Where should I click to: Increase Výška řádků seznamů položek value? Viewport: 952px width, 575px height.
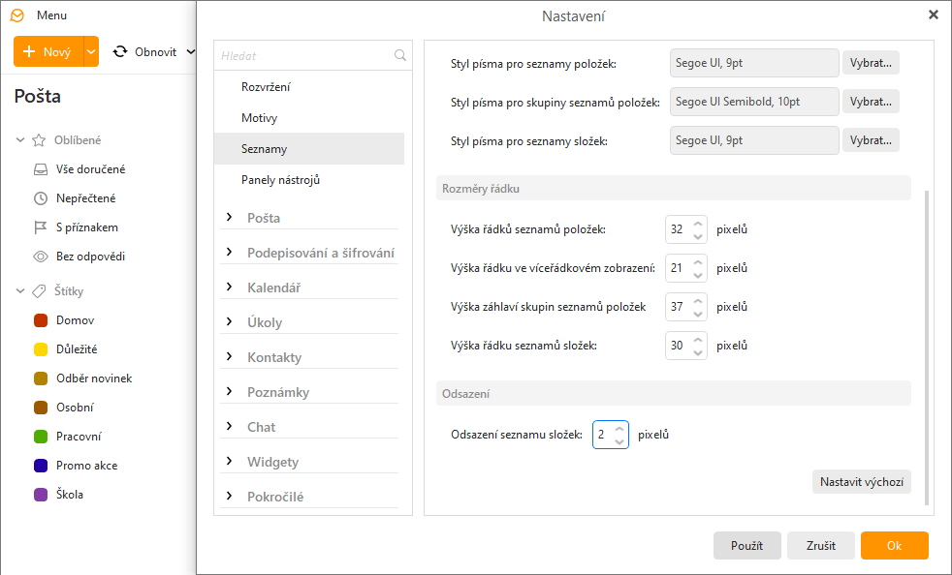pyautogui.click(x=698, y=224)
